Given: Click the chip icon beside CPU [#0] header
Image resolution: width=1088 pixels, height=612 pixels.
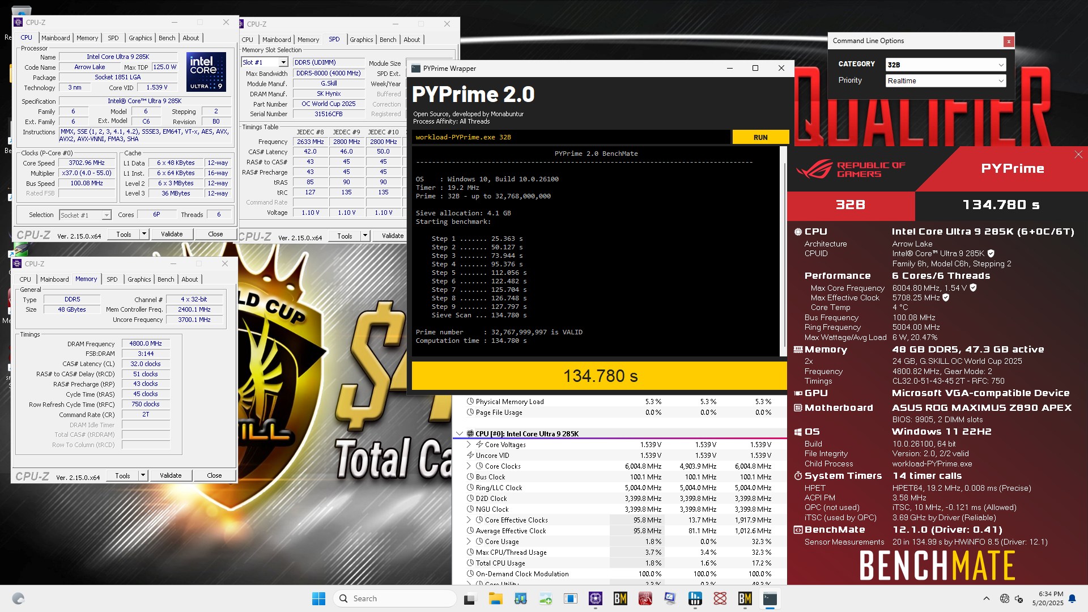Looking at the screenshot, I should point(470,433).
